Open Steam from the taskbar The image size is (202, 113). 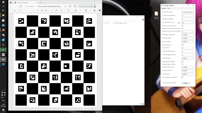pos(3,50)
